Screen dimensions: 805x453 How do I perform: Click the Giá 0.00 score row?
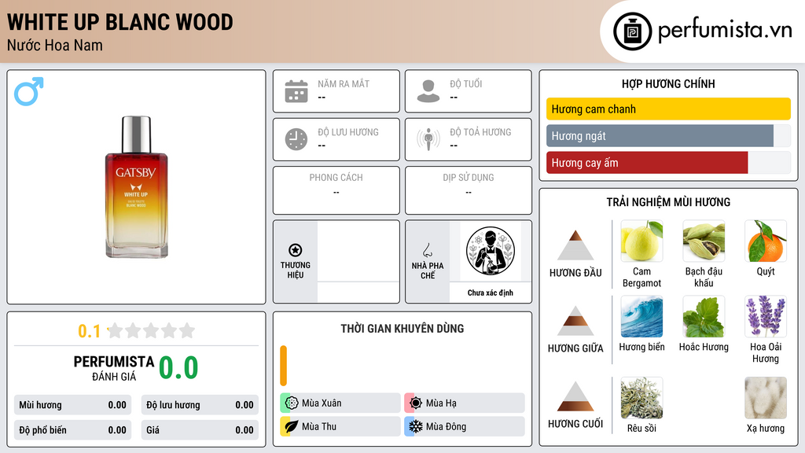[x=200, y=430]
